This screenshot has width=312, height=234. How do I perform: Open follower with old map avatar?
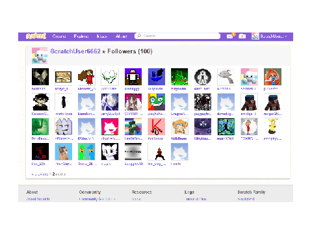pyautogui.click(x=63, y=77)
